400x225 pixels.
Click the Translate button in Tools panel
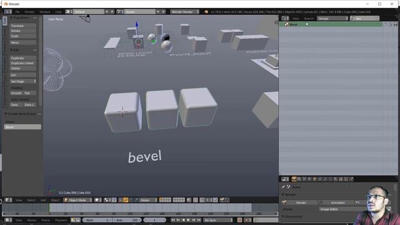pos(23,26)
